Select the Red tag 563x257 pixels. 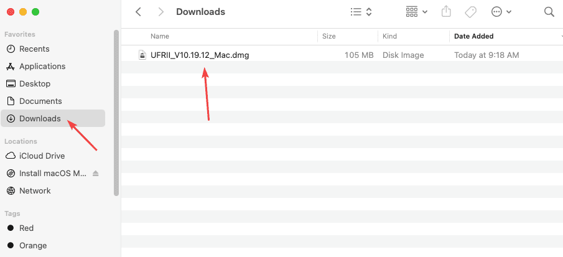click(x=26, y=228)
